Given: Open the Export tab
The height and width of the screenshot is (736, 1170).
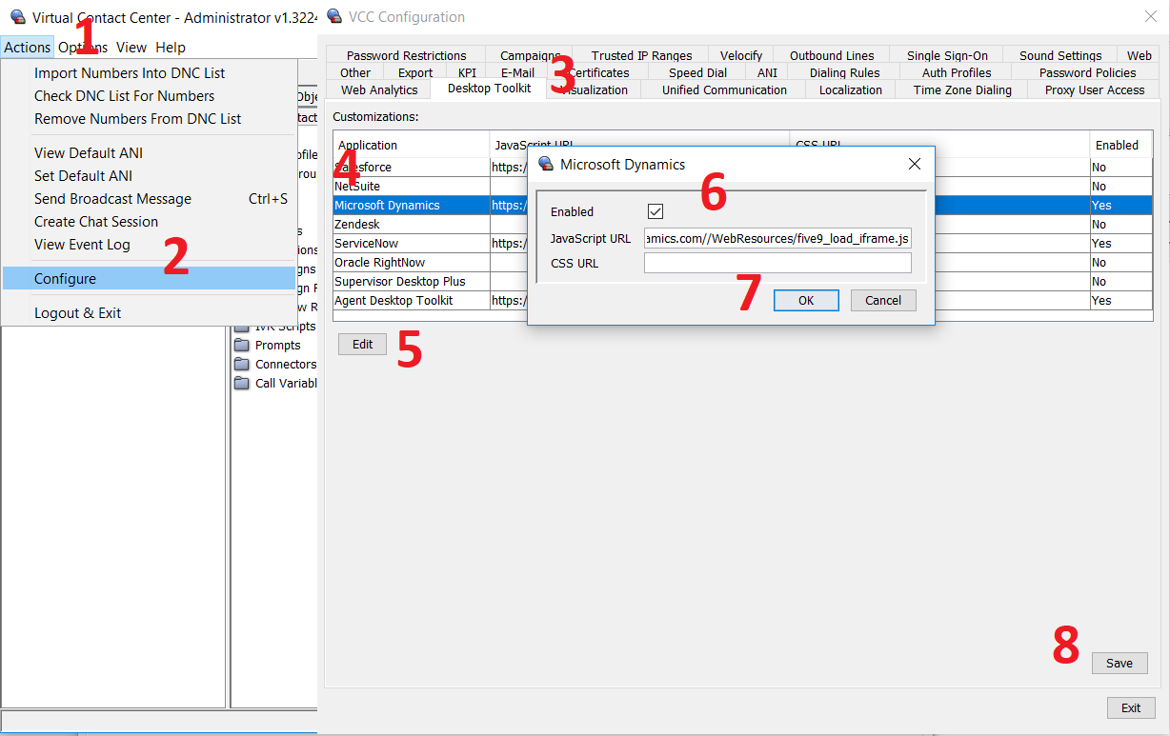Looking at the screenshot, I should [415, 72].
